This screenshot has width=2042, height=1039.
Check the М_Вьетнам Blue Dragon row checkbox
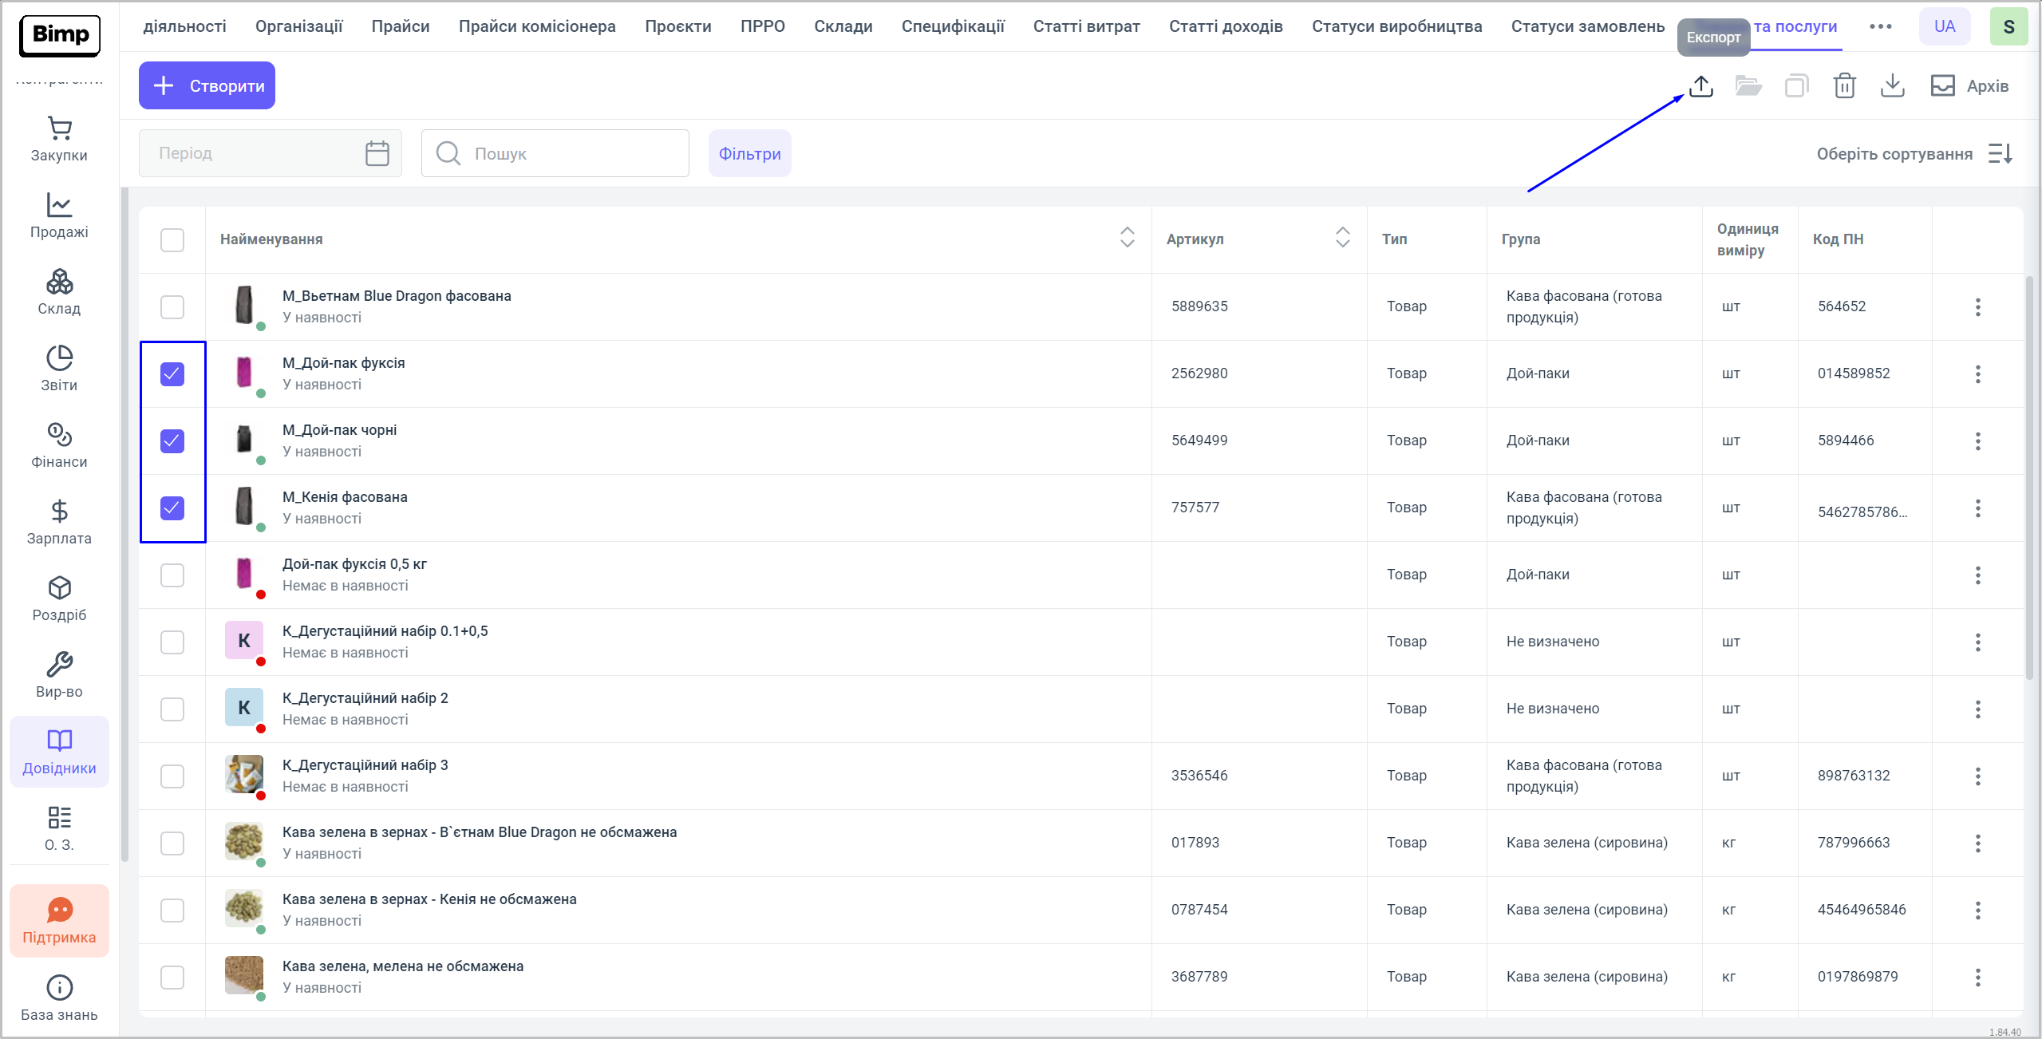tap(172, 307)
